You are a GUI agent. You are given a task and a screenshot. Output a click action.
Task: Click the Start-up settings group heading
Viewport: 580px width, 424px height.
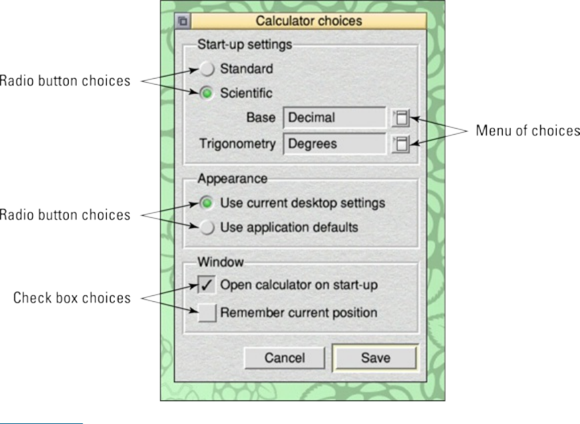245,45
